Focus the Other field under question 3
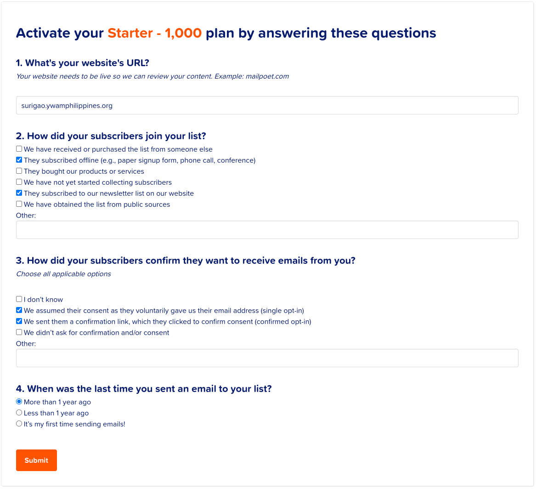Image resolution: width=536 pixels, height=489 pixels. 267,358
